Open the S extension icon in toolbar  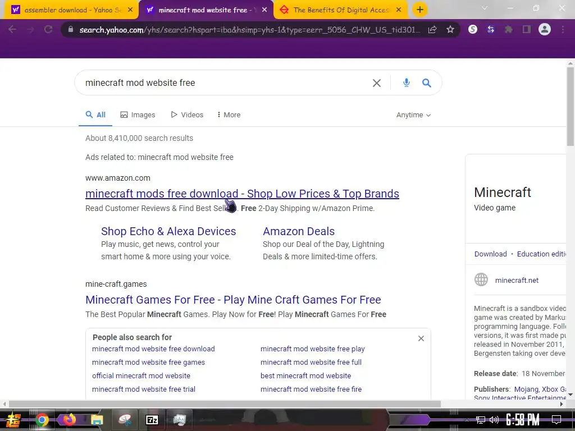click(473, 29)
